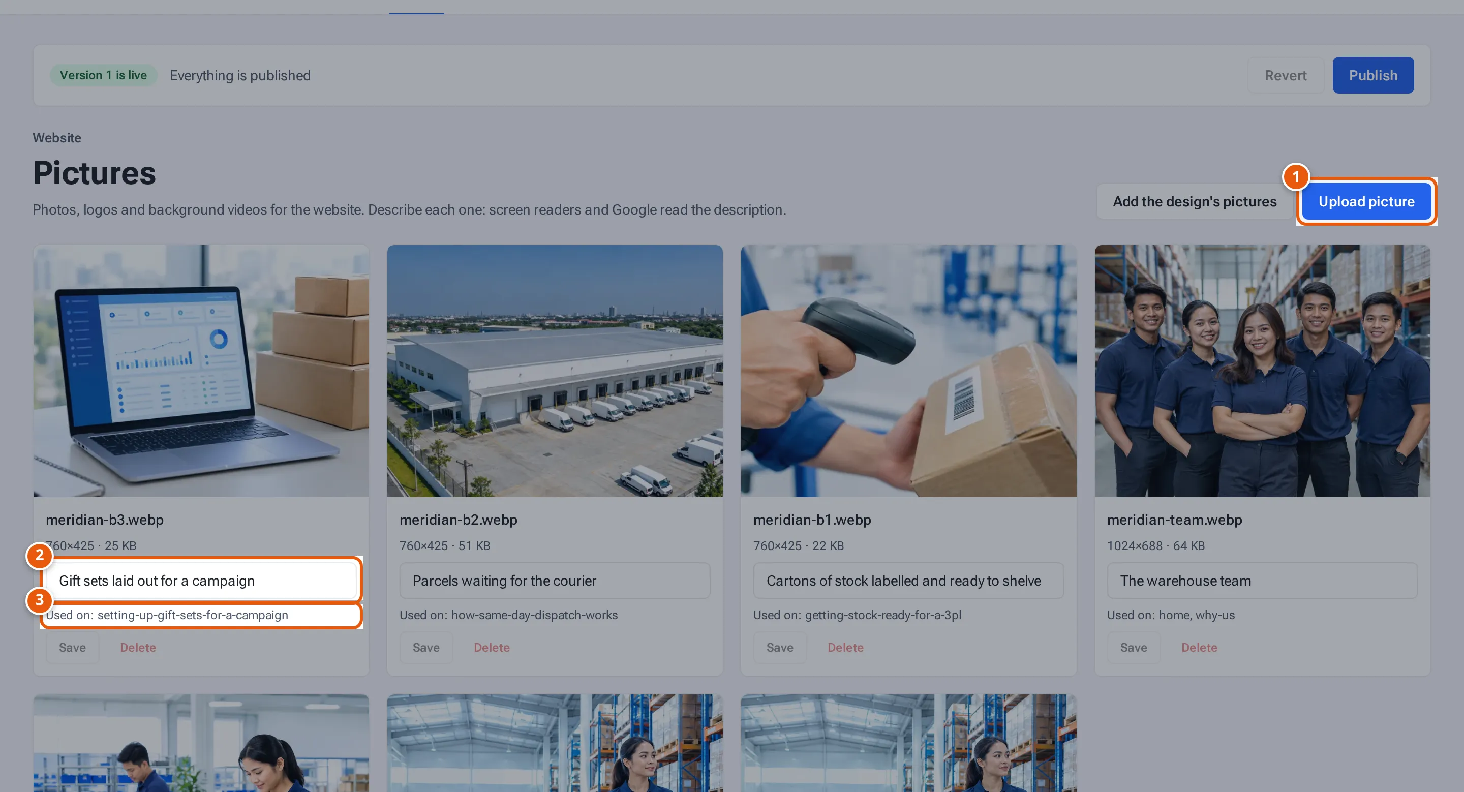
Task: Save the meridian-b2.webp card
Action: pos(425,647)
